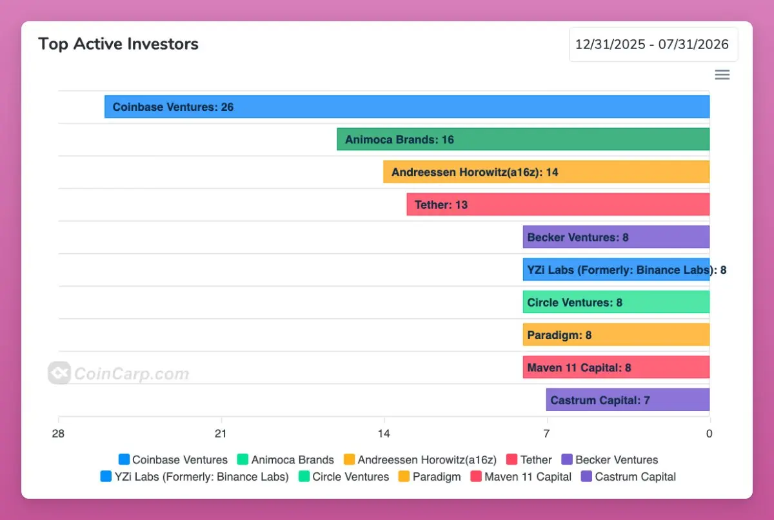
Task: Hide Coinbase Ventures series via legend label
Action: pyautogui.click(x=180, y=460)
